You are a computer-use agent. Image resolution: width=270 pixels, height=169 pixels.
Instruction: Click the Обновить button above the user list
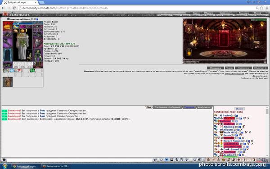(x=239, y=109)
